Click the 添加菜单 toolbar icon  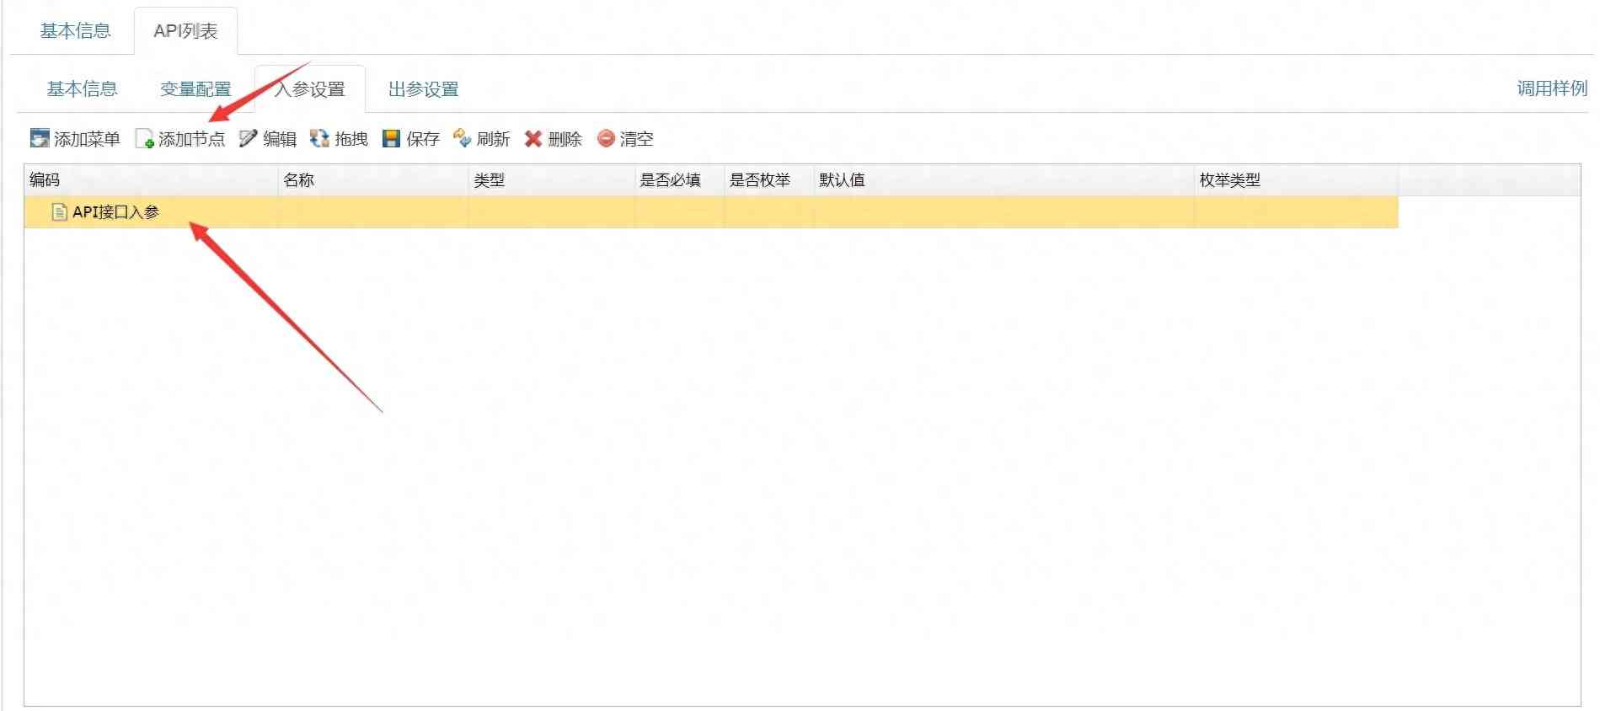[40, 138]
